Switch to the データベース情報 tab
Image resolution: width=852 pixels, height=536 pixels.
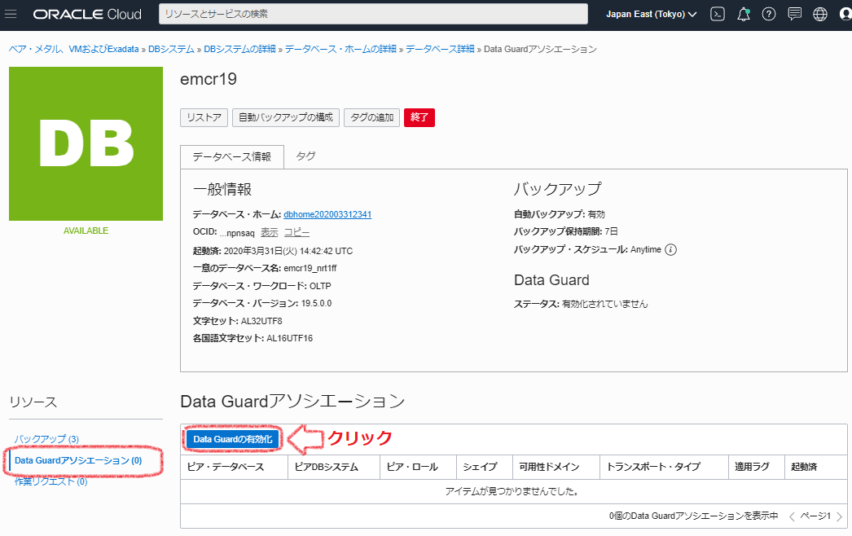tap(232, 156)
